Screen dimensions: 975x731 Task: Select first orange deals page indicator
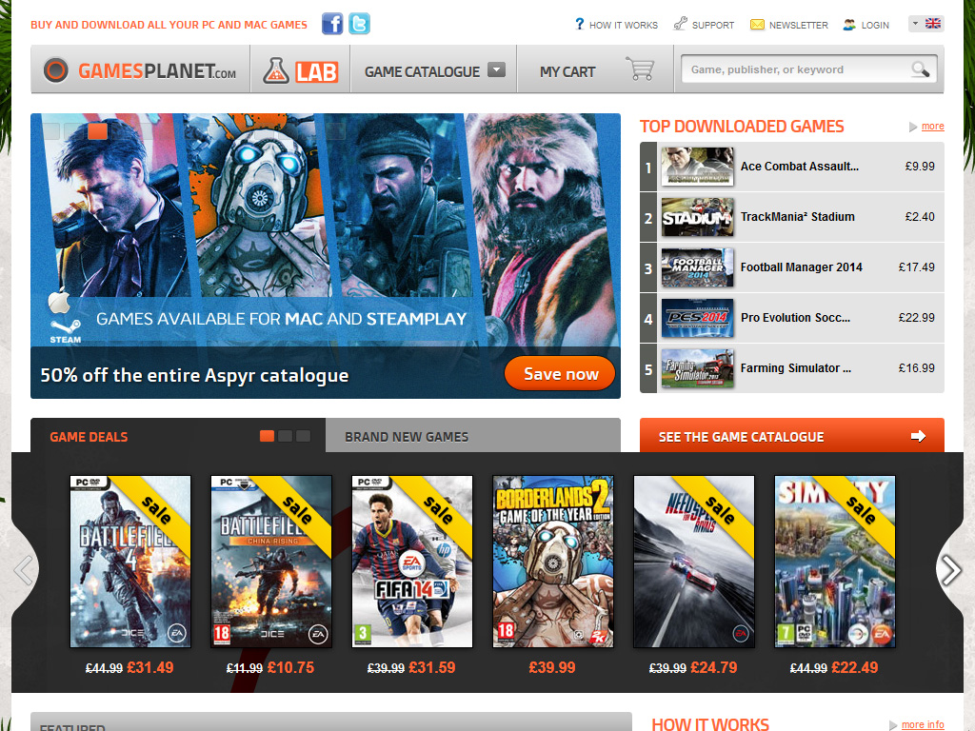pyautogui.click(x=267, y=436)
